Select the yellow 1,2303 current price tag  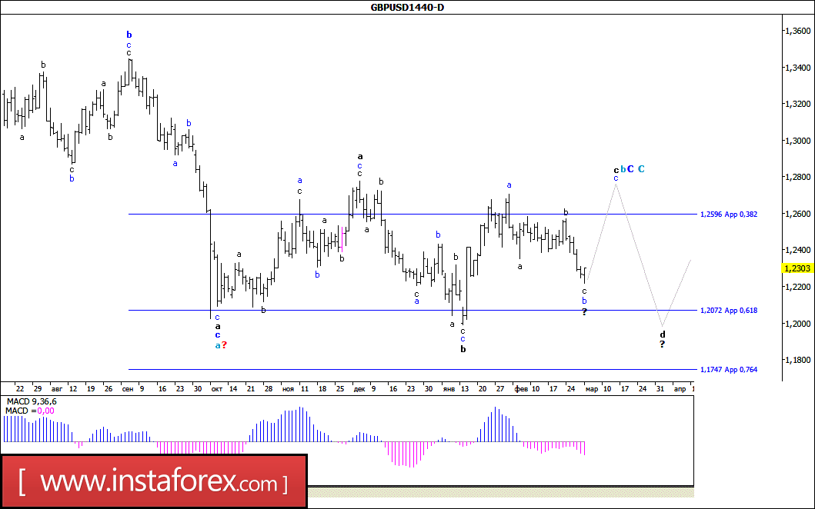pyautogui.click(x=797, y=268)
